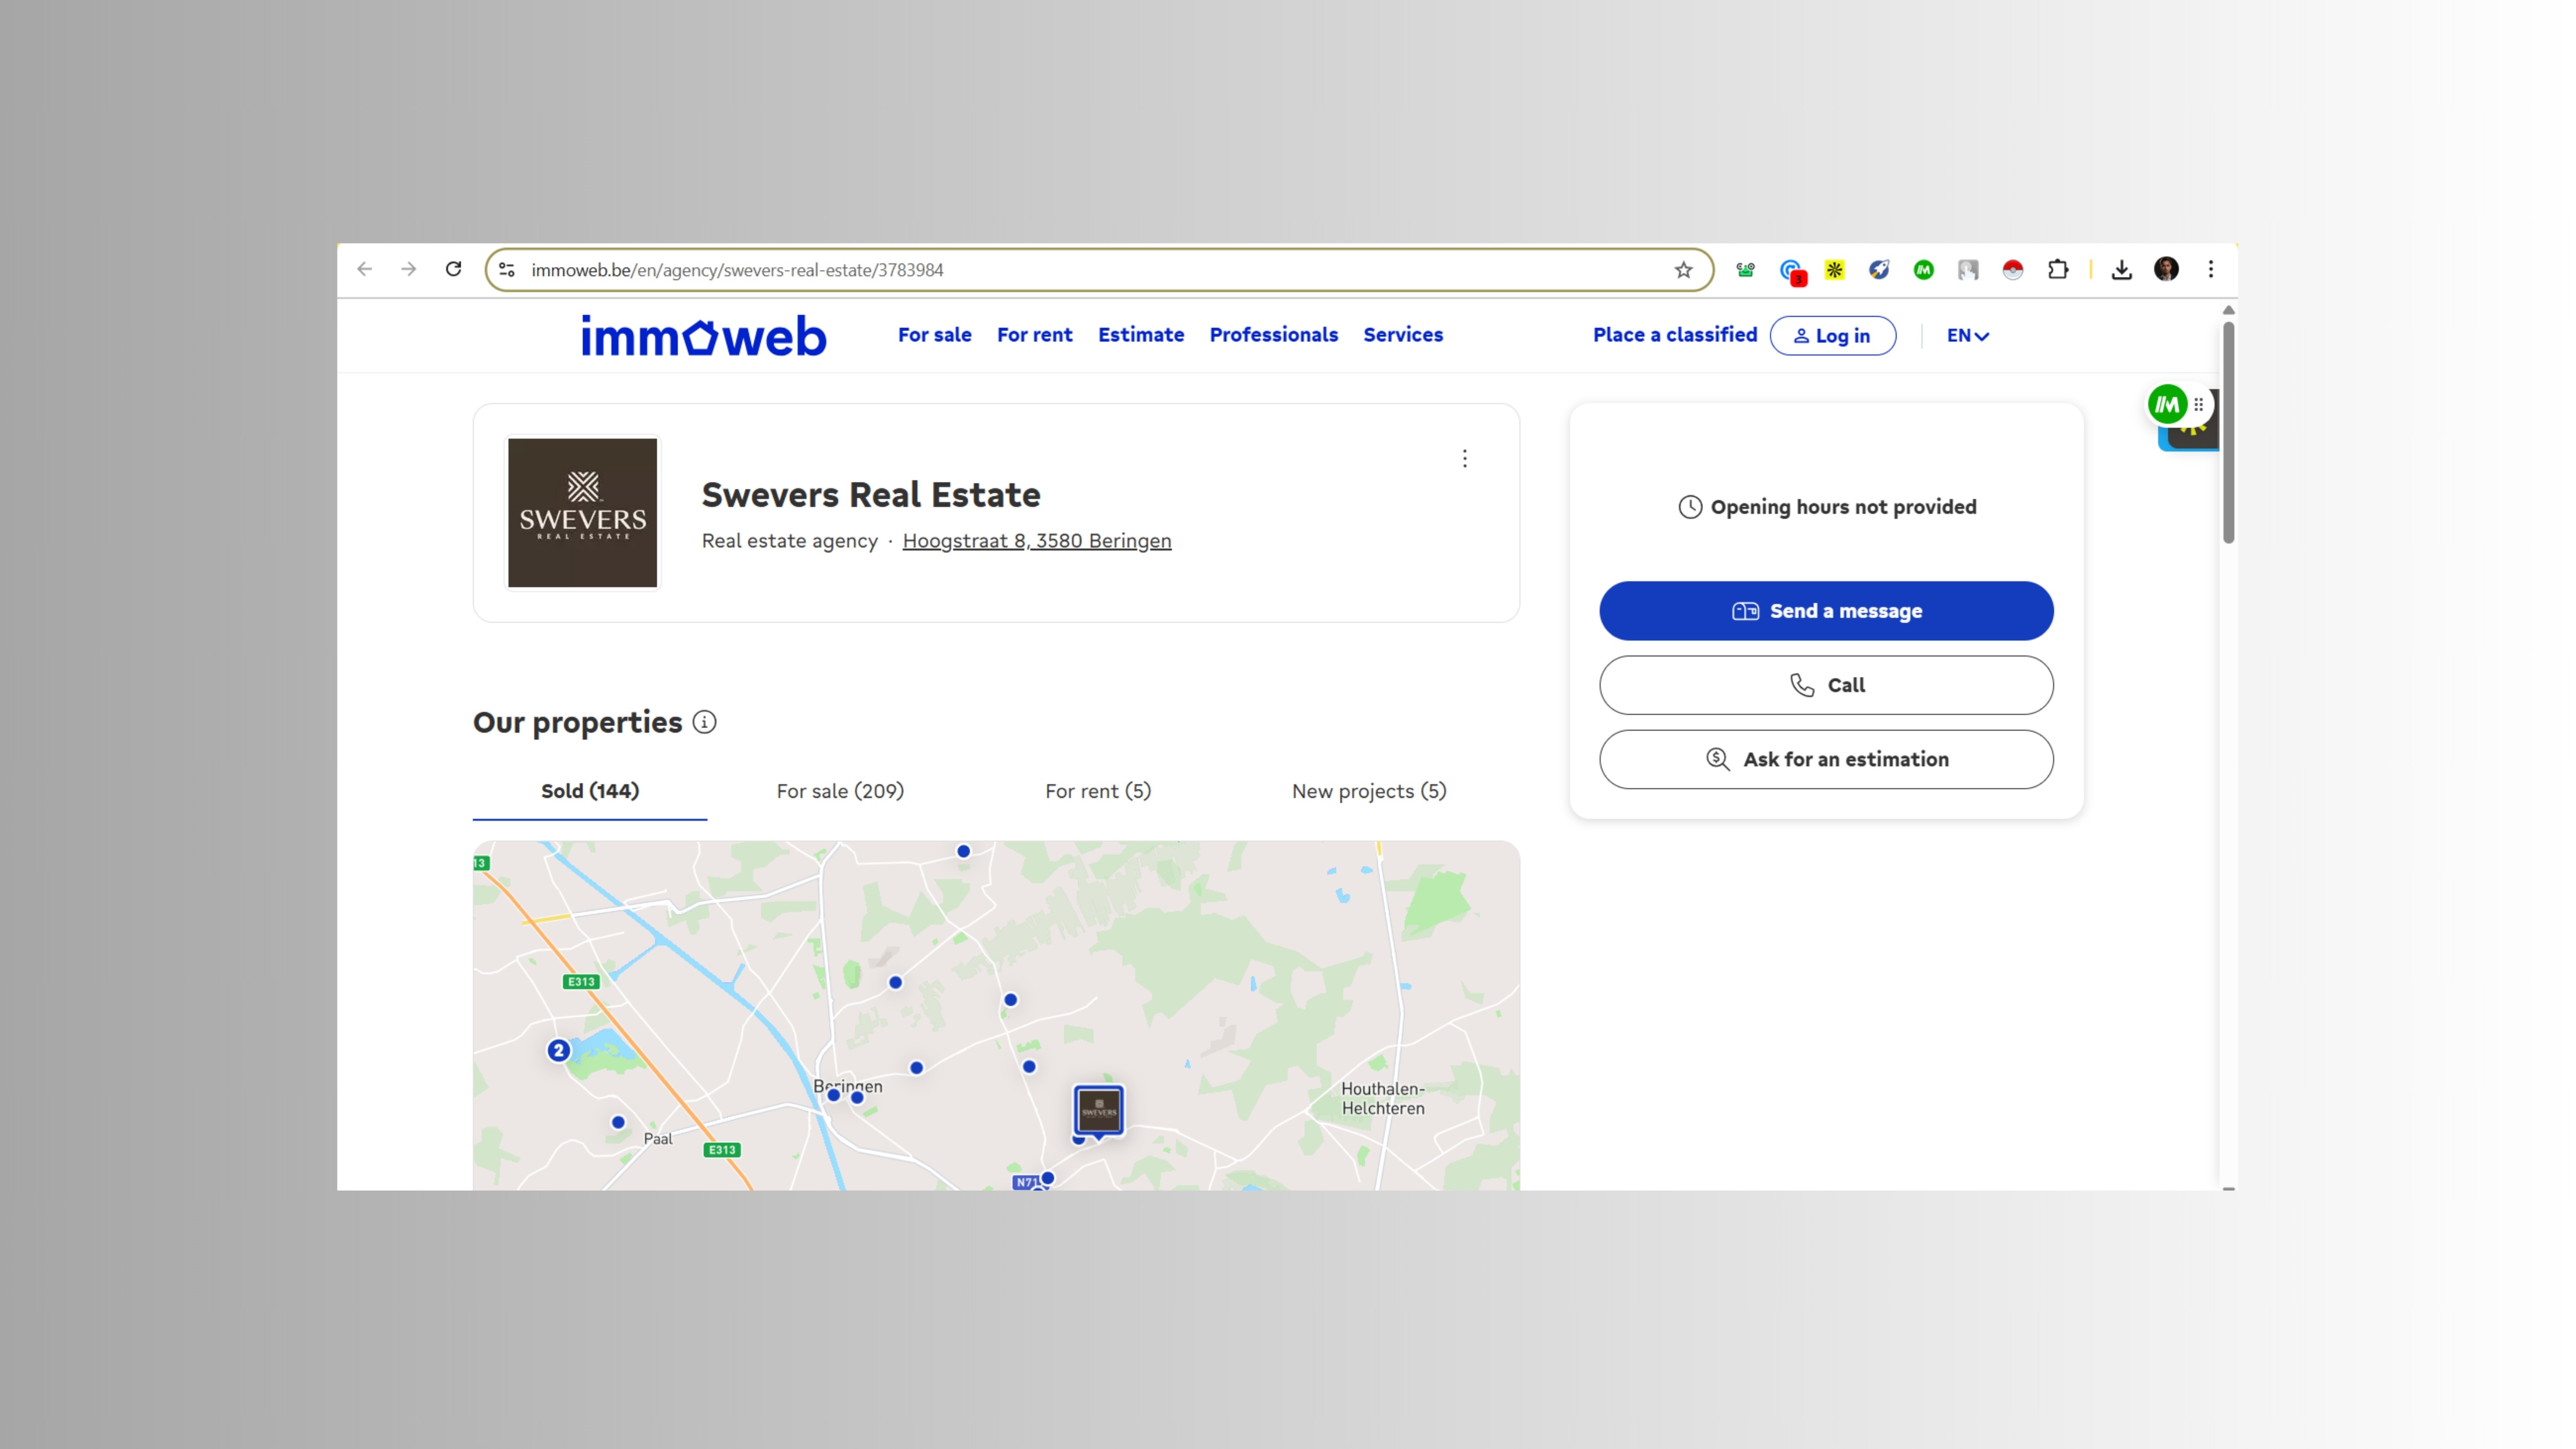Click the browser reload icon
The image size is (2576, 1449).
point(453,269)
